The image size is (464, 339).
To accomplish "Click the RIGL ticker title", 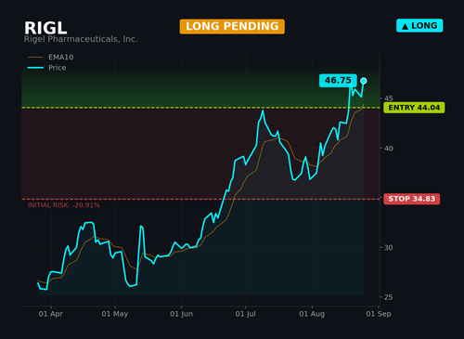I will coord(45,28).
